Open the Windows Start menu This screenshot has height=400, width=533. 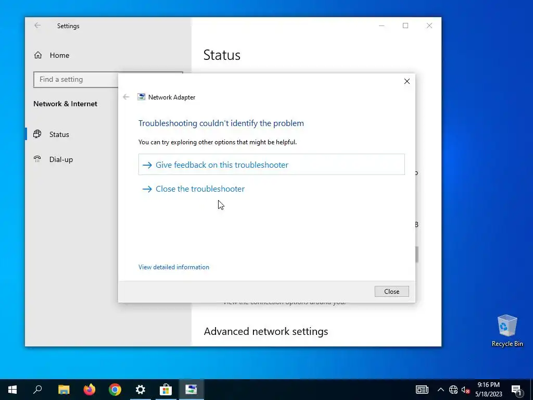[x=12, y=390]
